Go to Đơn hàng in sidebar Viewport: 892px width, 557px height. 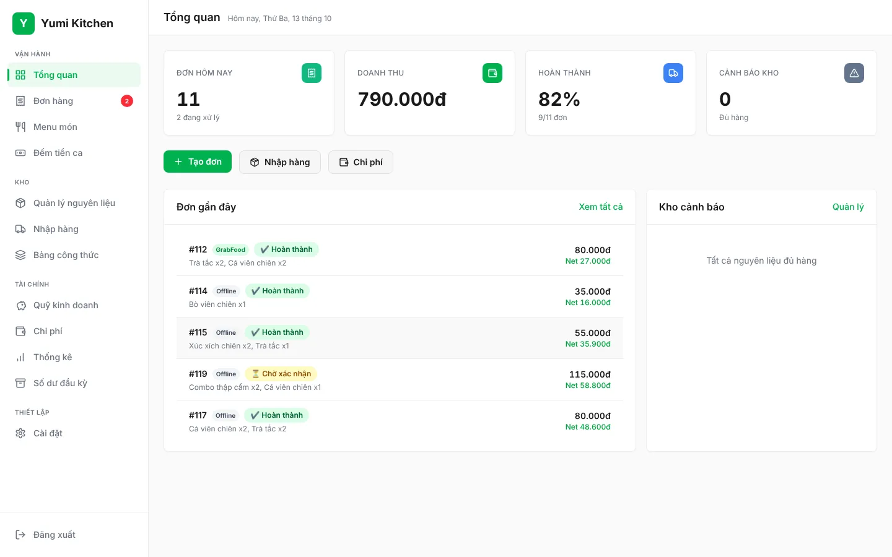[74, 101]
